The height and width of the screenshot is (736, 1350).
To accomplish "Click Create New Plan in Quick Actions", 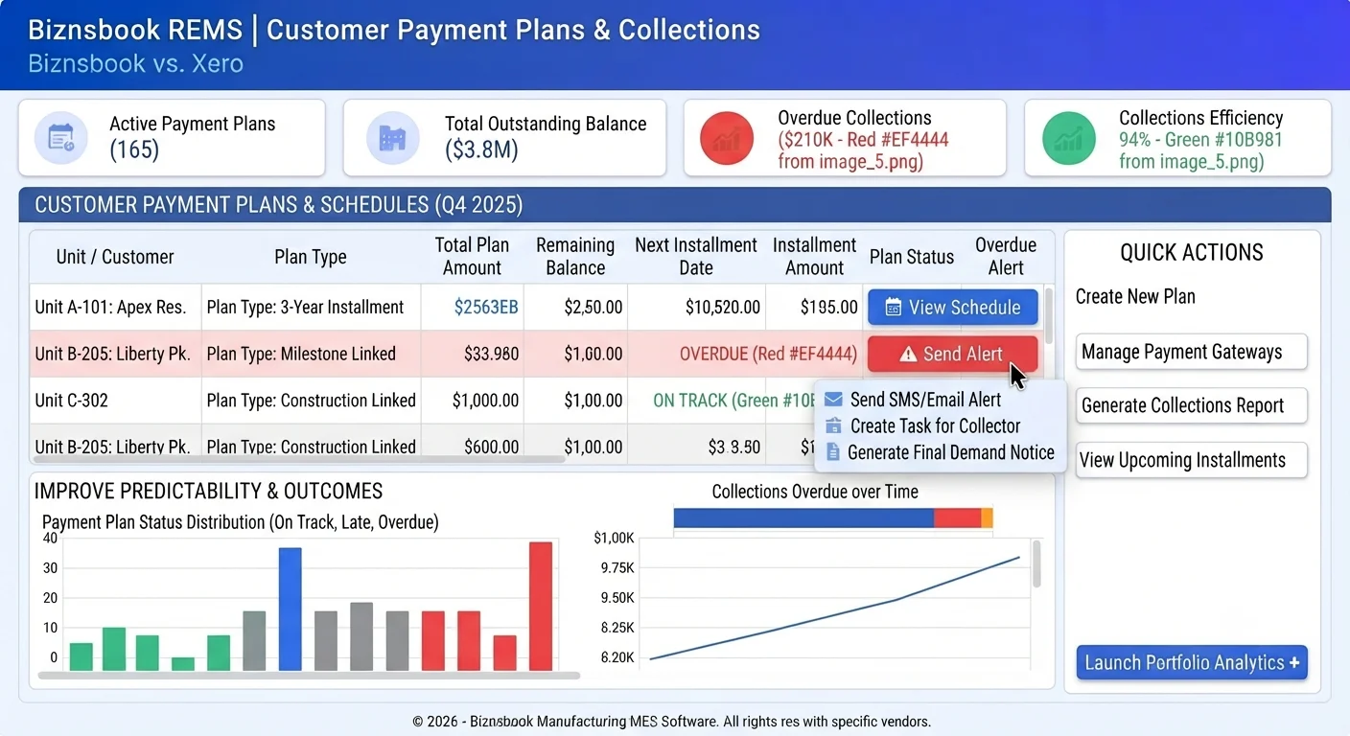I will click(1135, 296).
